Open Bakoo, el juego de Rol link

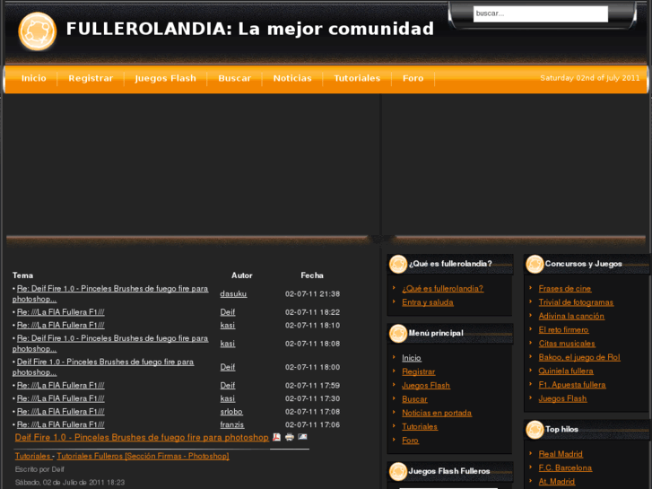coord(579,357)
